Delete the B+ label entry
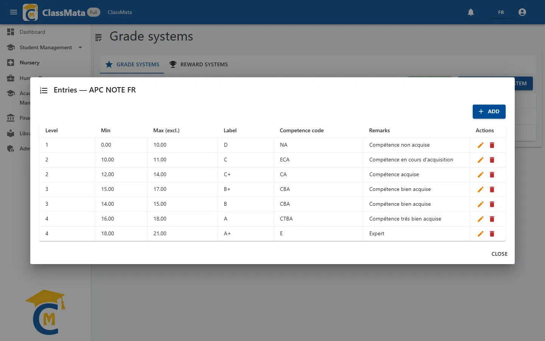 (x=492, y=189)
